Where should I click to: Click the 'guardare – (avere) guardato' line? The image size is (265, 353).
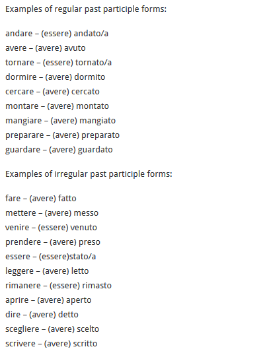coord(59,150)
